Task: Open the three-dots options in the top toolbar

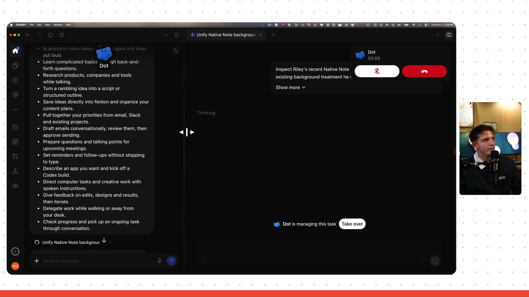Action: (166, 35)
